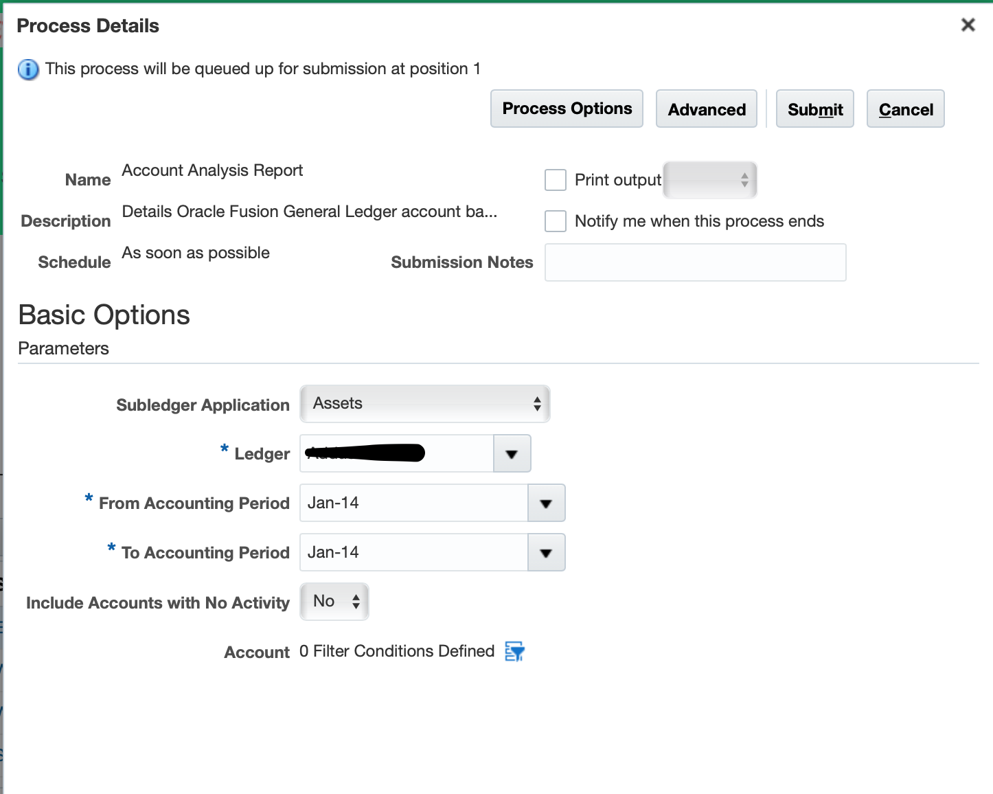Open the Account filter conditions editor icon
The height and width of the screenshot is (794, 993).
tap(514, 651)
